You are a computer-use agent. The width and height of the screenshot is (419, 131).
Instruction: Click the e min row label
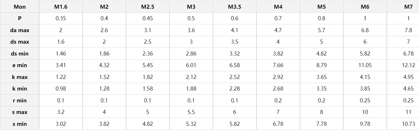coord(20,65)
